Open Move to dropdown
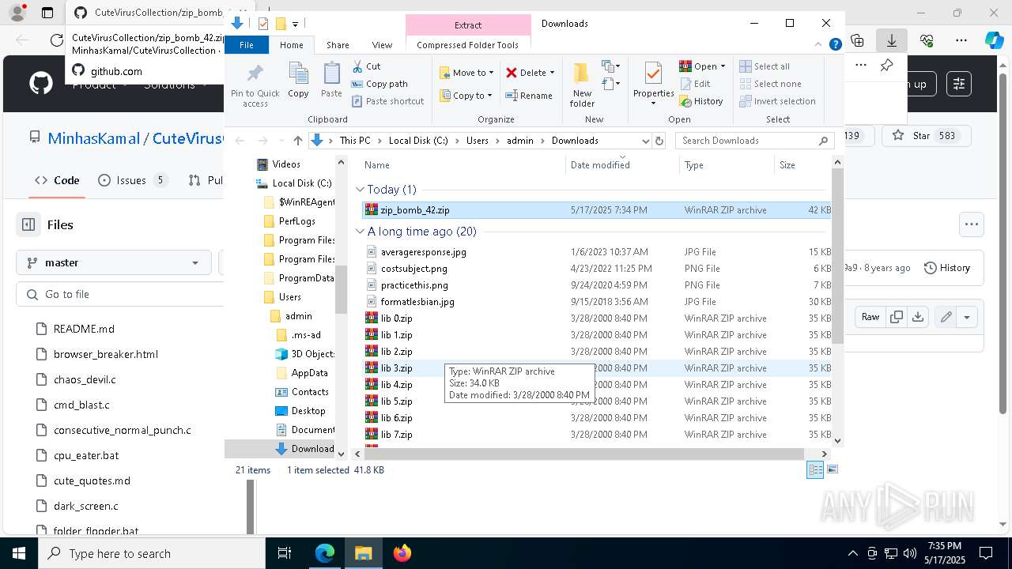This screenshot has width=1012, height=569. click(x=466, y=73)
